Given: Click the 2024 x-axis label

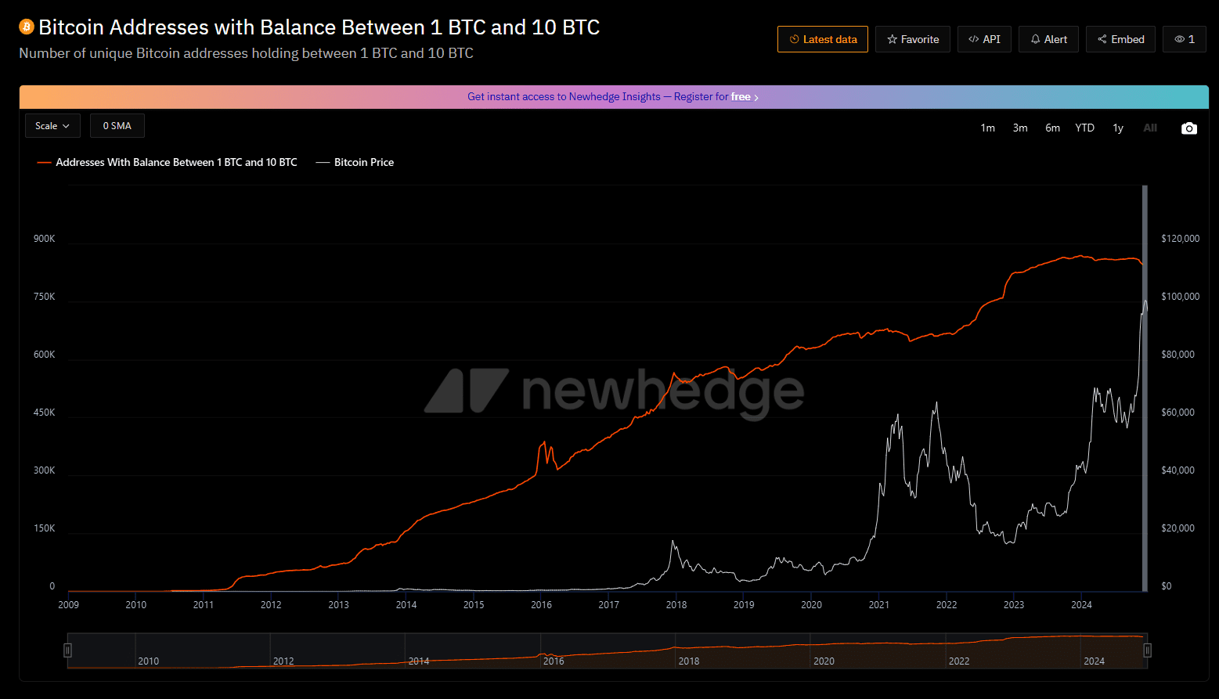Looking at the screenshot, I should tap(1081, 605).
